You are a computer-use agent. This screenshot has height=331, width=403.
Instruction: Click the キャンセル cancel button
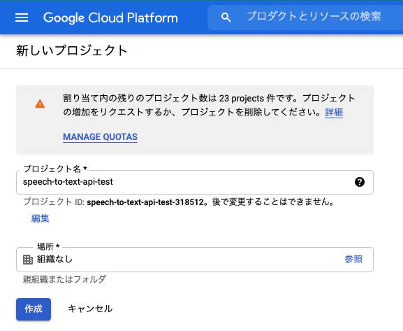90,309
